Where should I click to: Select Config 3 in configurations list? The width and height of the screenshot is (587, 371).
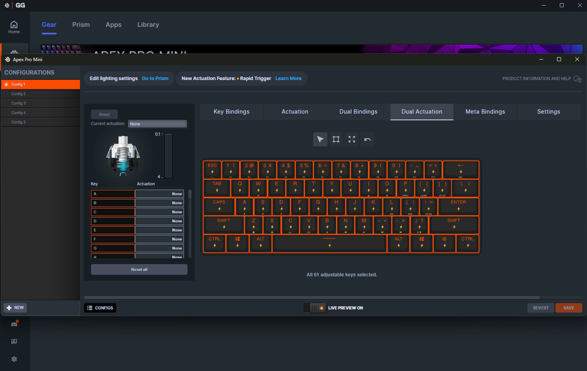click(41, 103)
